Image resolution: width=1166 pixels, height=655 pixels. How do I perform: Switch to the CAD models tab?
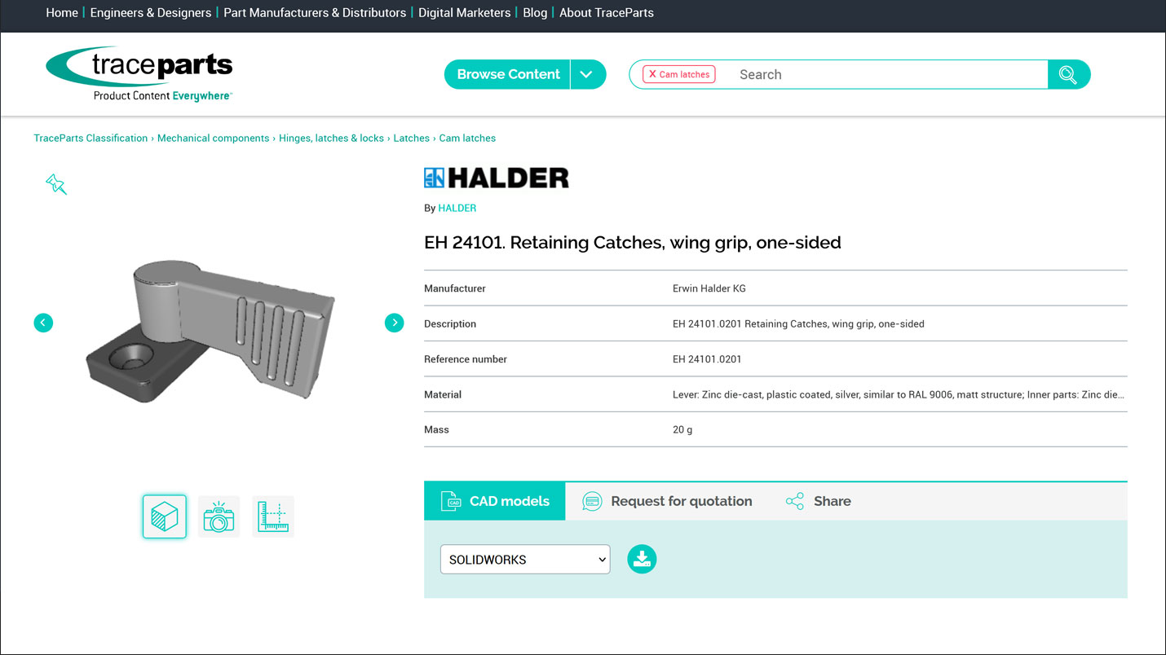point(495,501)
